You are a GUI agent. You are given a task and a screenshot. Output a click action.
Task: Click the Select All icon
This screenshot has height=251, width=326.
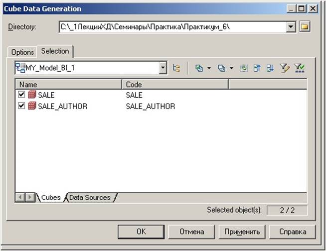click(x=199, y=68)
